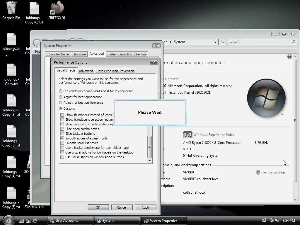Enable visual styles on windows and buttons
The width and height of the screenshot is (300, 225).
point(62,157)
